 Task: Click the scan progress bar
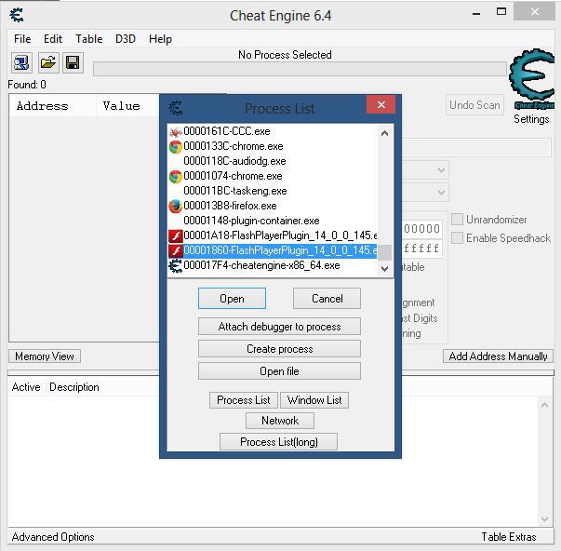[300, 69]
